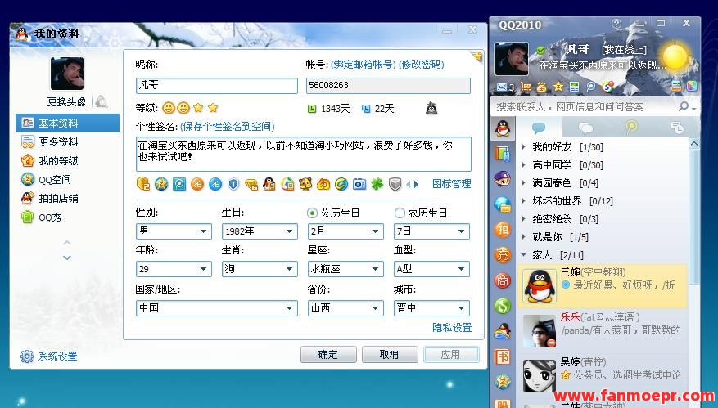Click the 确定 button

click(x=328, y=355)
